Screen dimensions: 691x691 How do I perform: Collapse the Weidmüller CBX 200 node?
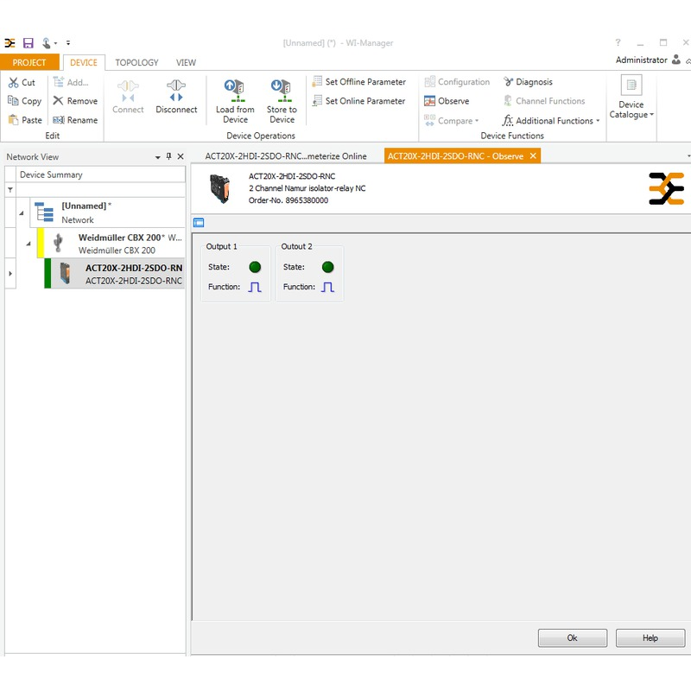pyautogui.click(x=29, y=244)
